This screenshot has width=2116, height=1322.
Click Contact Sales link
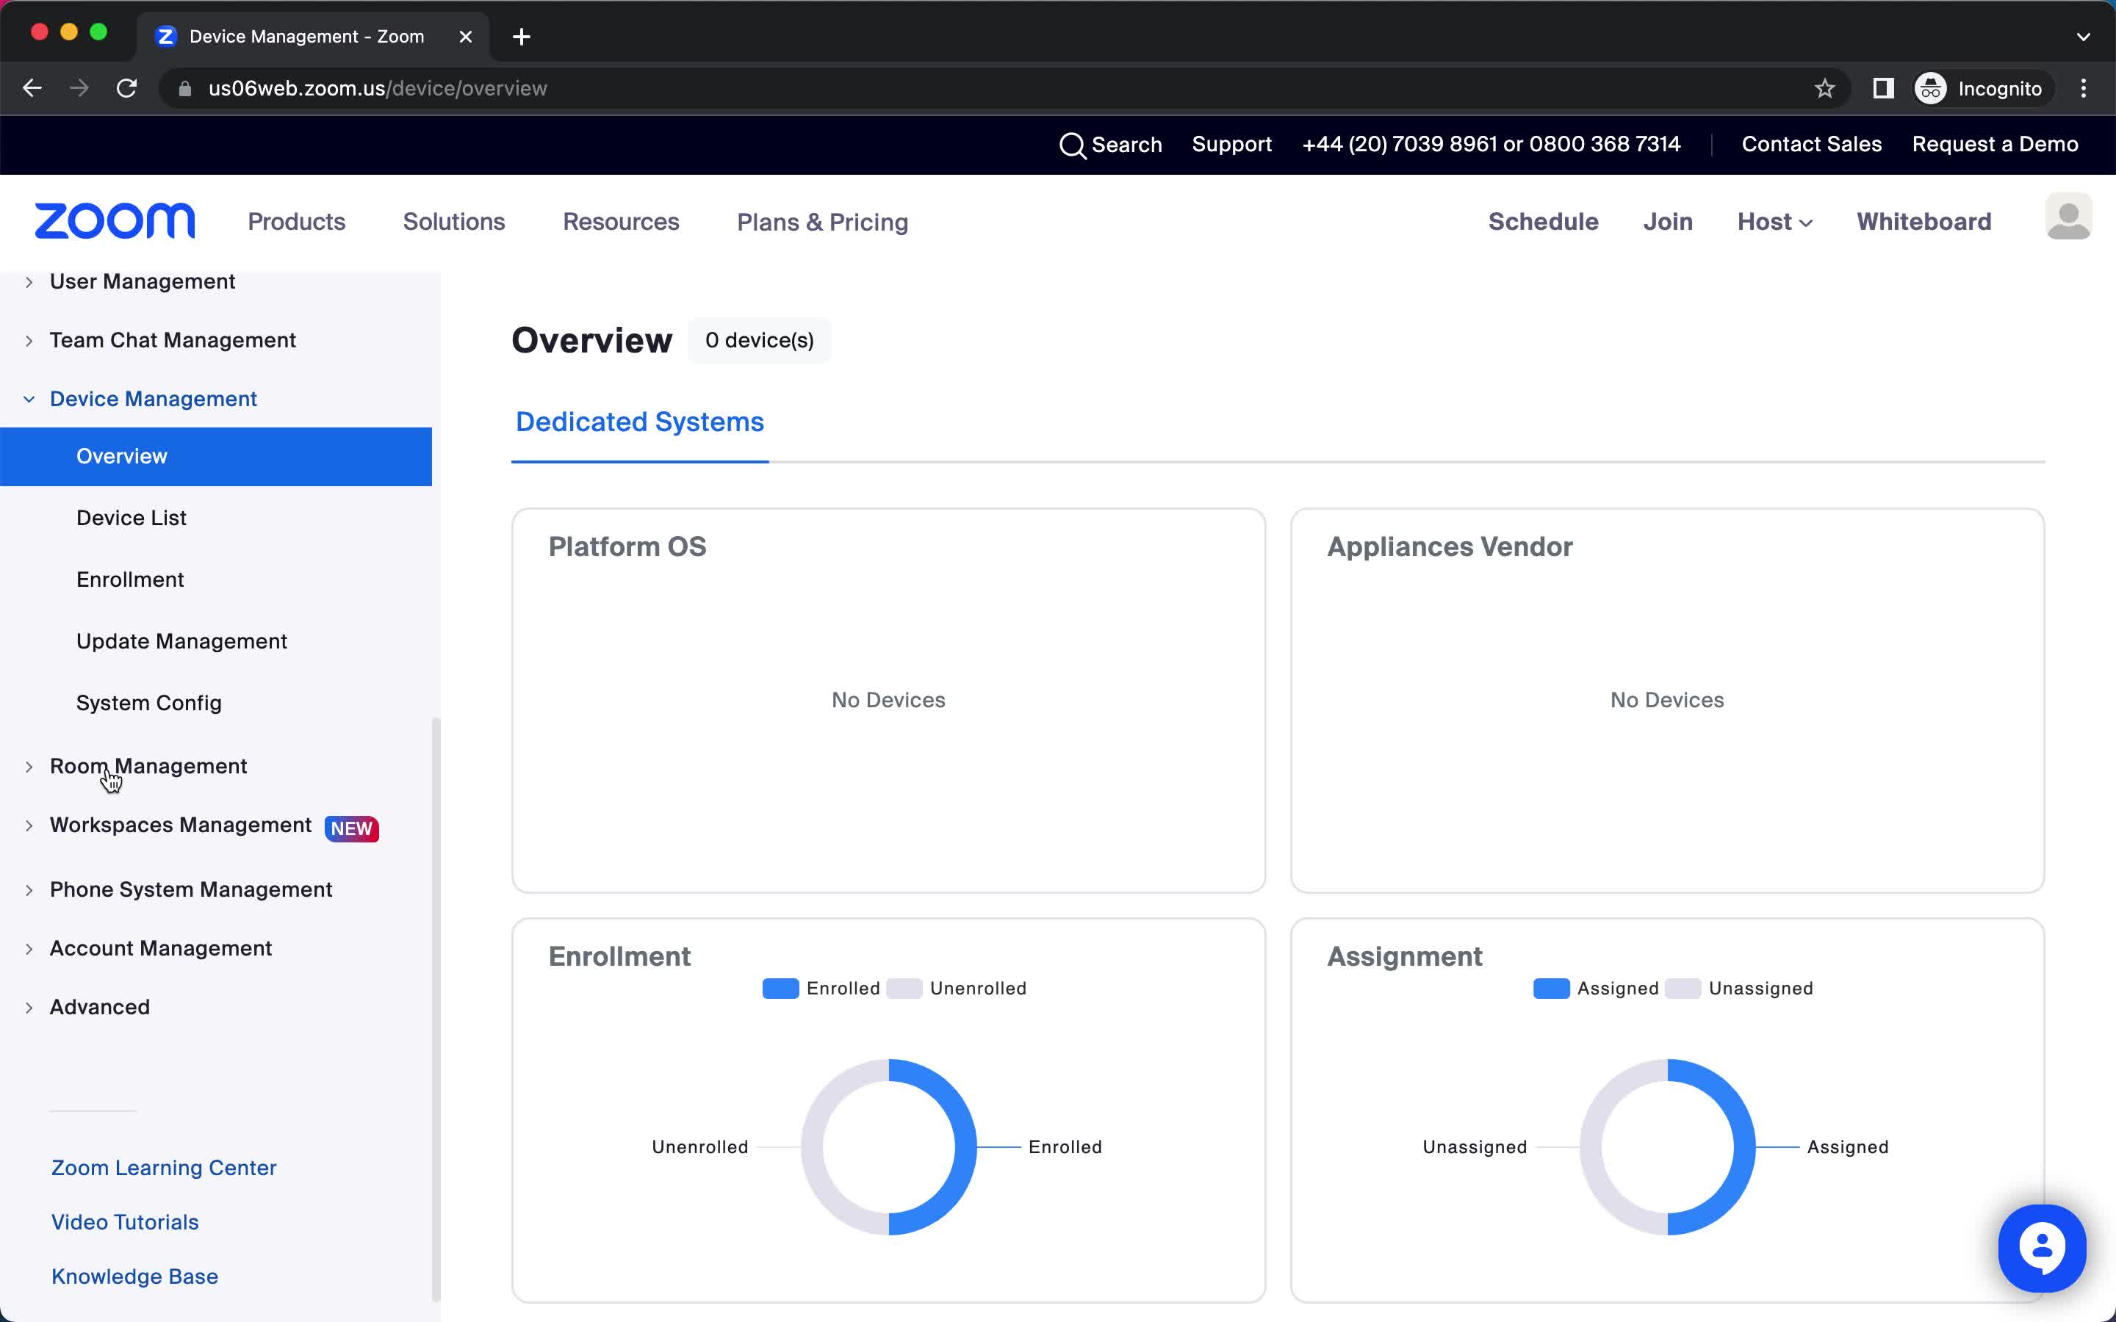click(x=1811, y=144)
